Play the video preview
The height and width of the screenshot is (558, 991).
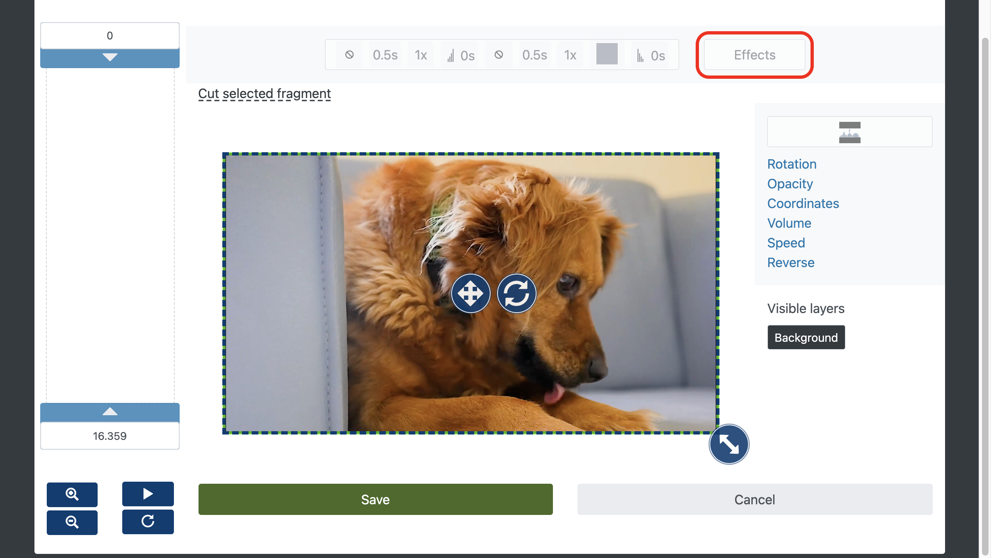click(148, 494)
